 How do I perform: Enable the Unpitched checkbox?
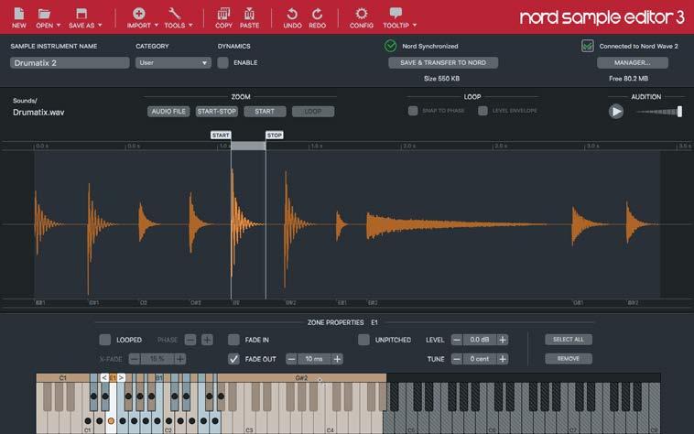(x=363, y=340)
